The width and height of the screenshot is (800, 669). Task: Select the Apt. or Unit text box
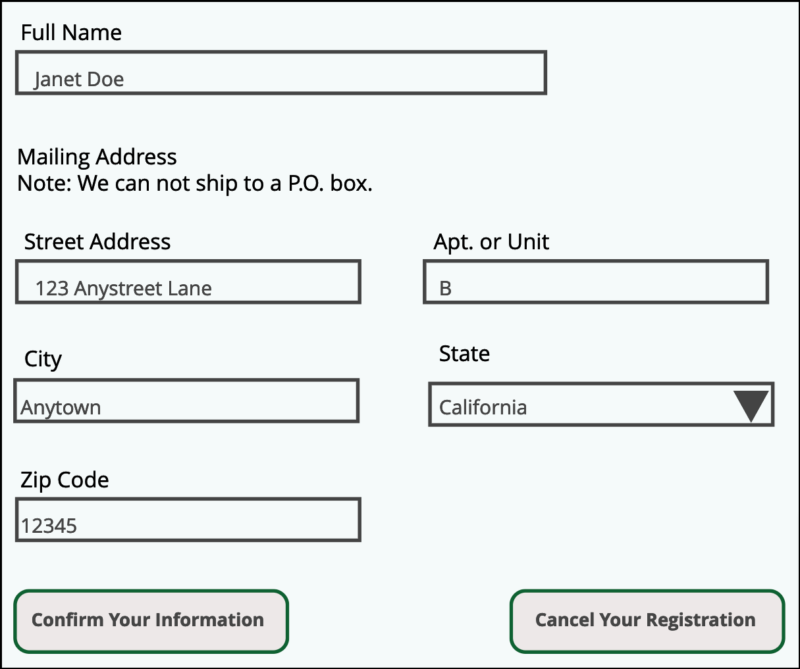tap(595, 282)
